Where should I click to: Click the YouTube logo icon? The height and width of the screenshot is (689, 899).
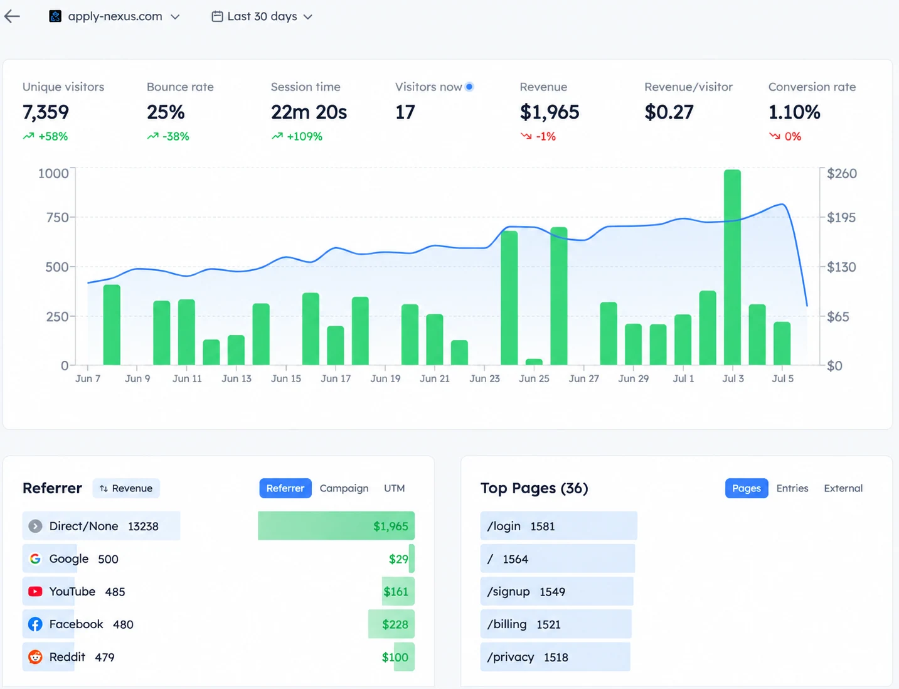(35, 591)
